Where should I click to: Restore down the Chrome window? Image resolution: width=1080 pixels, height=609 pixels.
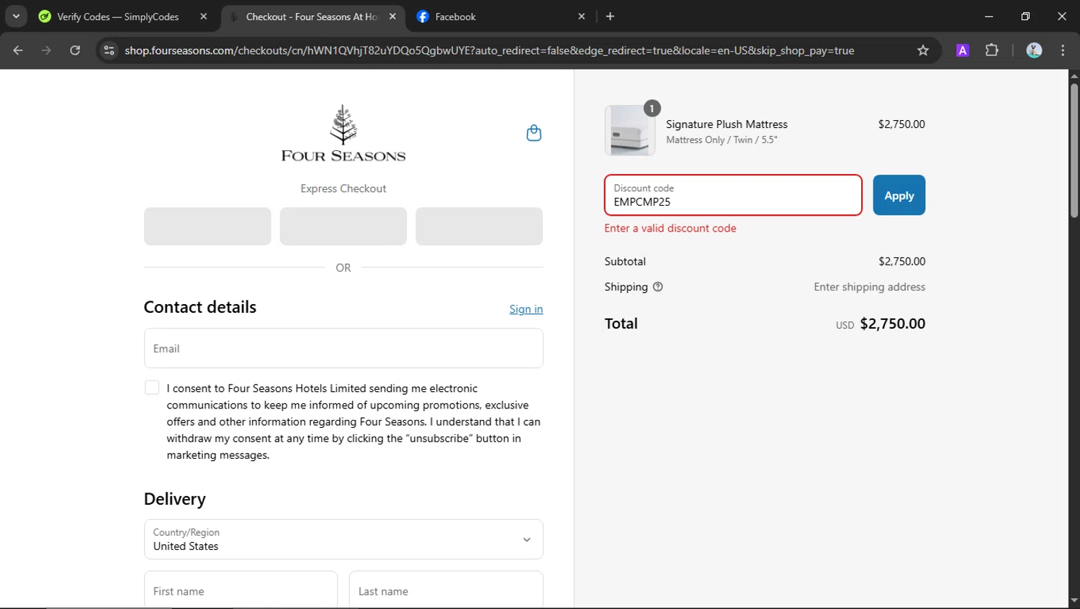point(1025,17)
